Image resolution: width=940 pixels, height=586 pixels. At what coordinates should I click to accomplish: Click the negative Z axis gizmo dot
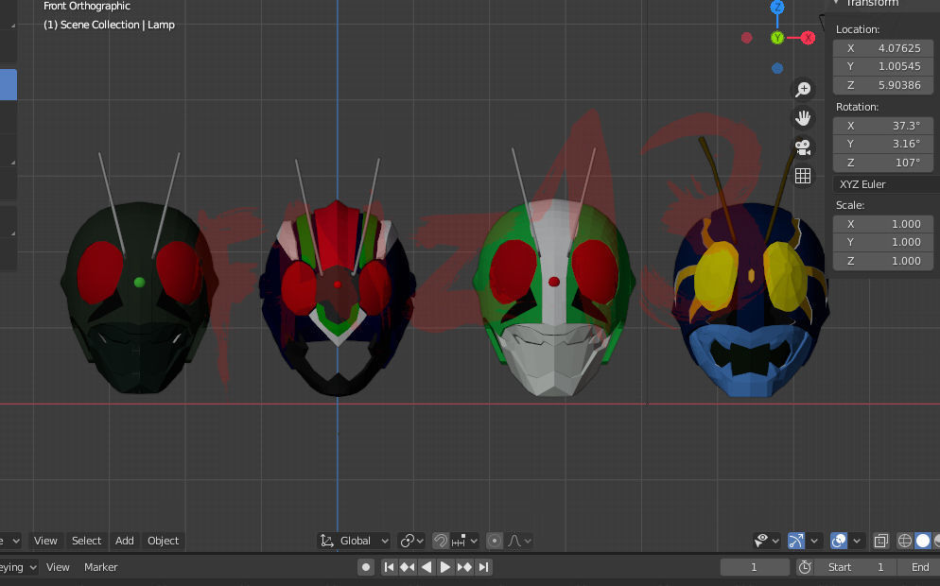tap(777, 68)
